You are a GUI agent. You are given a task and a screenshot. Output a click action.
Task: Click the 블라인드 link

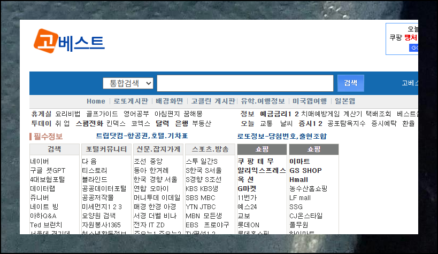95,179
